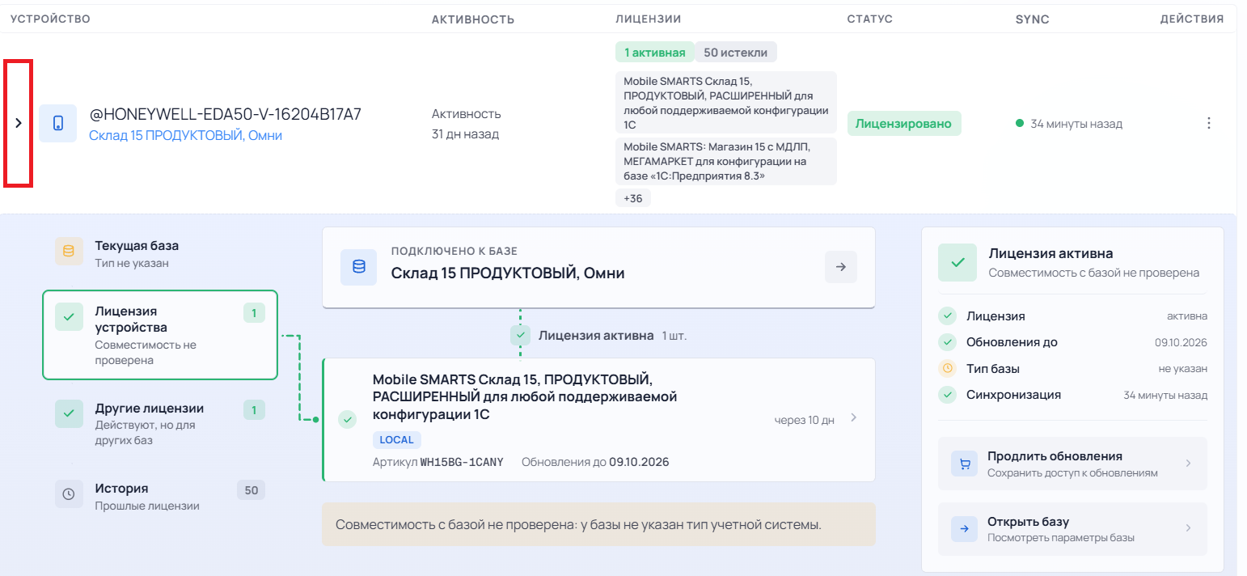Image resolution: width=1247 pixels, height=576 pixels.
Task: Open link Склад 15 ПРОДУКТОВЫЙ, Омни under device name
Action: pos(185,136)
